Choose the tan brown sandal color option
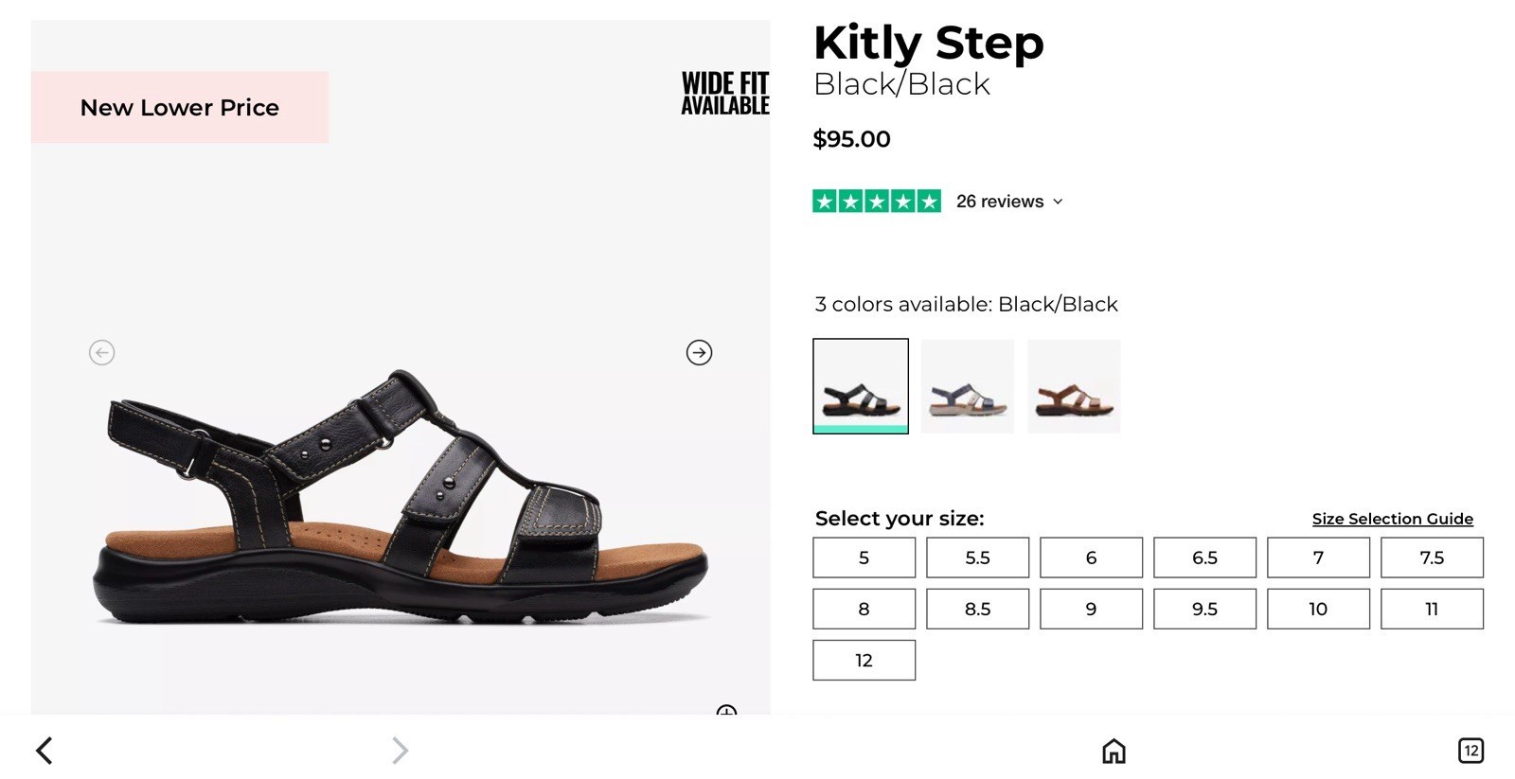The height and width of the screenshot is (779, 1515). pyautogui.click(x=1074, y=386)
